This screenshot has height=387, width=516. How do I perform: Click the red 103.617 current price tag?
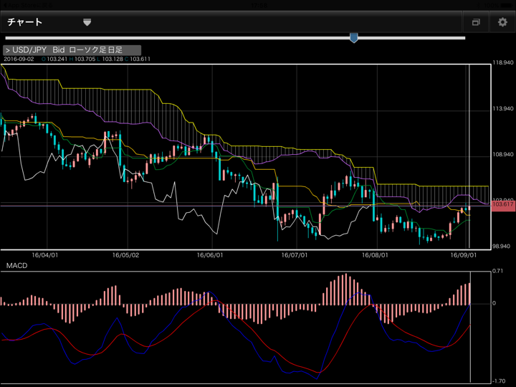pos(504,205)
